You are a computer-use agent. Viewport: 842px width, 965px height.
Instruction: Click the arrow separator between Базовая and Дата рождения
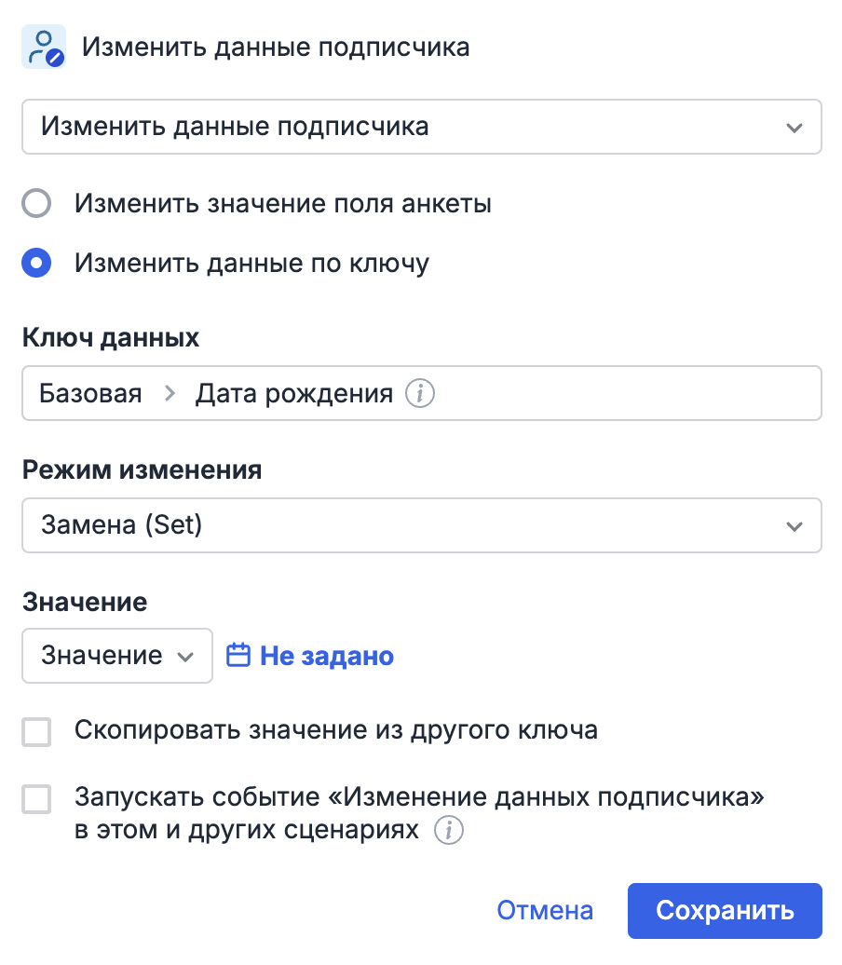coord(169,394)
